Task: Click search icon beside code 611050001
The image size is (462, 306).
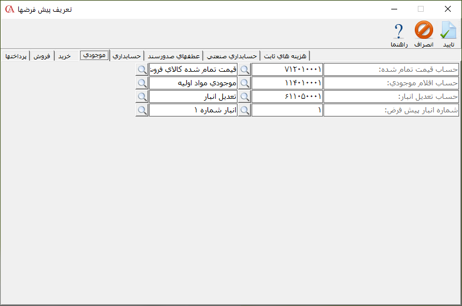Action: pos(244,97)
